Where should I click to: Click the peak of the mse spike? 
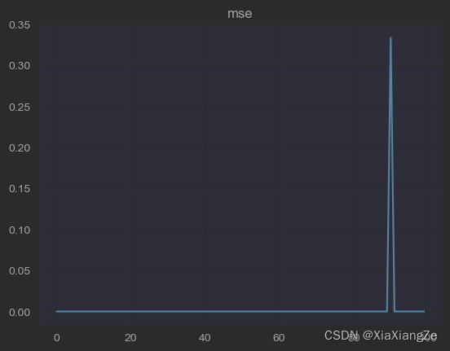pyautogui.click(x=390, y=37)
